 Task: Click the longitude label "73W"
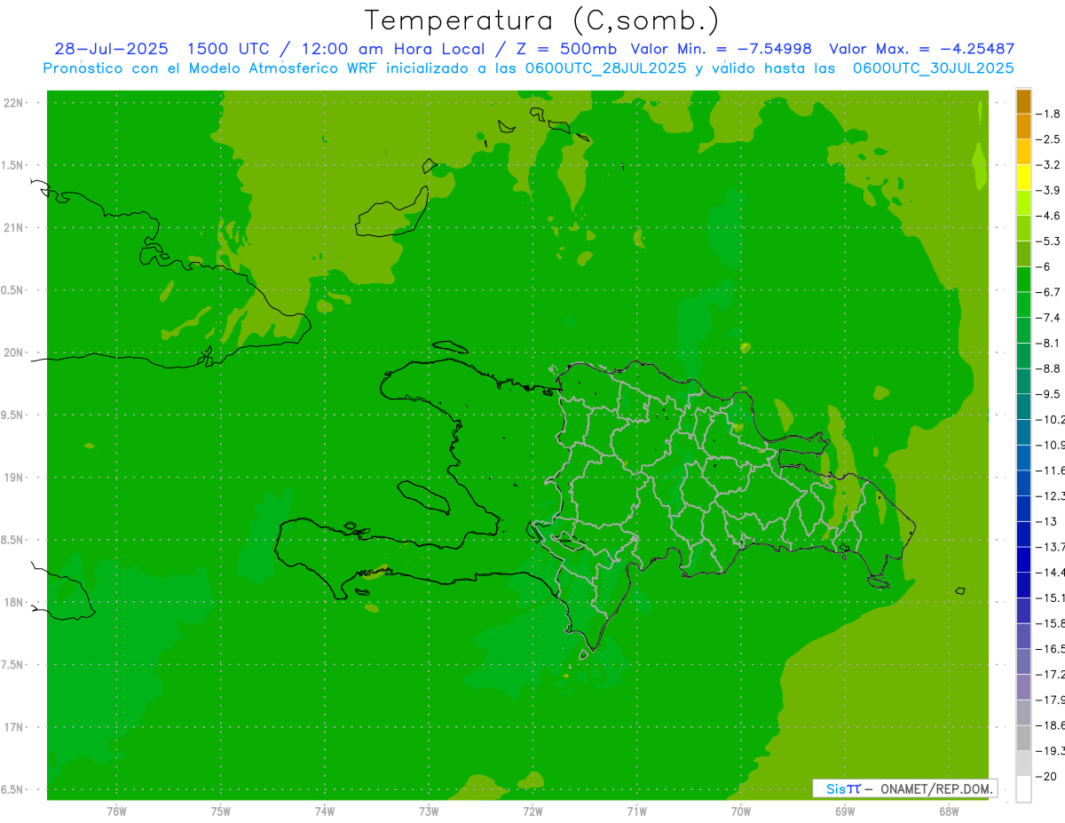click(429, 811)
